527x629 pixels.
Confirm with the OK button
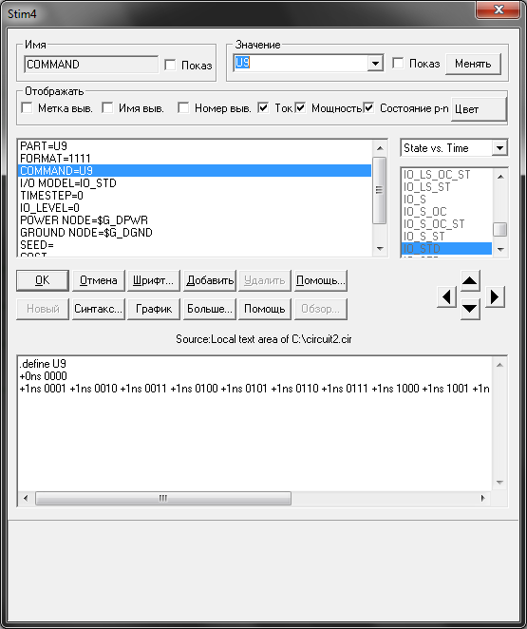(x=43, y=280)
